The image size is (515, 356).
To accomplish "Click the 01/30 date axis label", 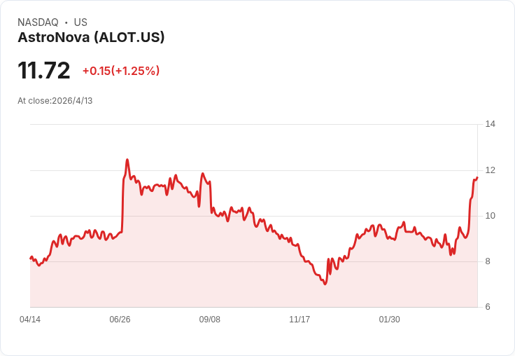I will coord(390,320).
